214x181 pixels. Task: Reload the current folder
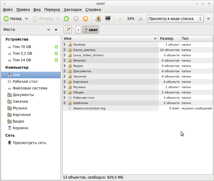click(85, 19)
